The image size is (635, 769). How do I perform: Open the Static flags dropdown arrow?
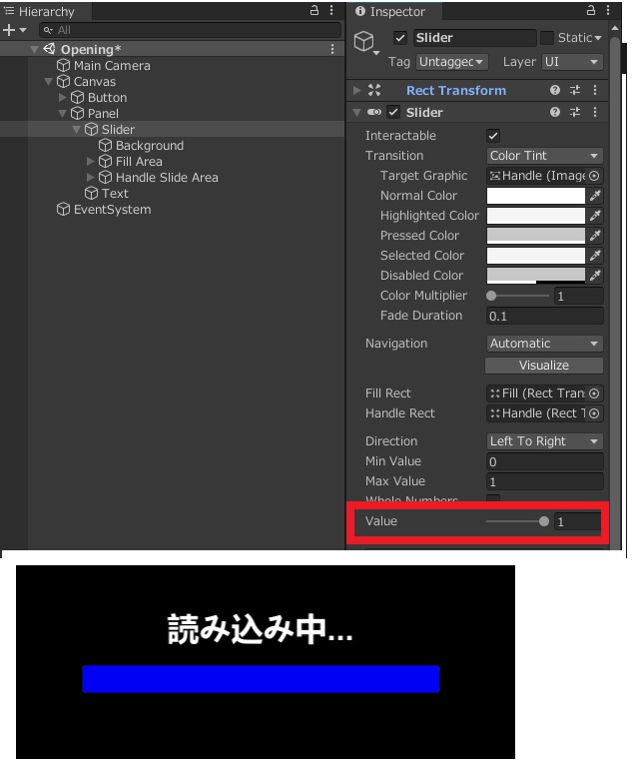[x=598, y=38]
